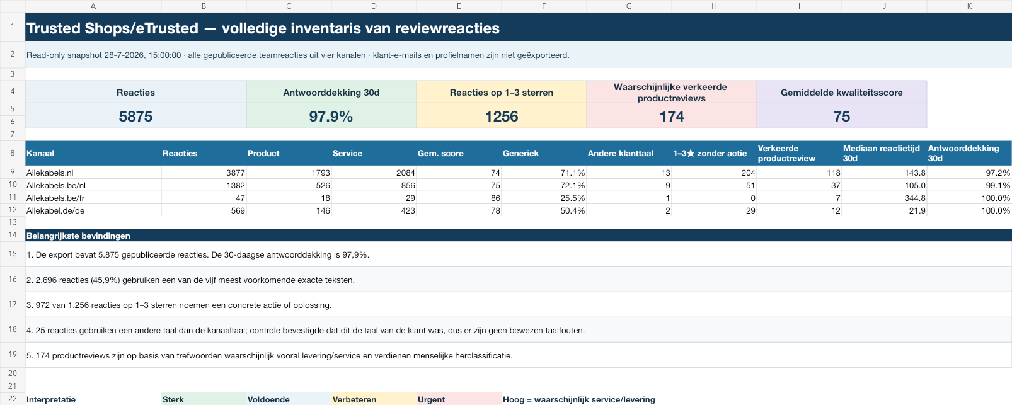
Task: Click the 'Antwoorddekking 30d' table header
Action: (x=969, y=153)
